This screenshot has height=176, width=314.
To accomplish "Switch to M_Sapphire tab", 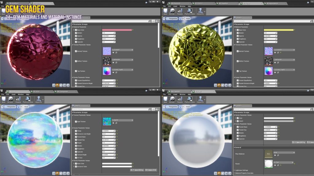I will click(227, 3).
